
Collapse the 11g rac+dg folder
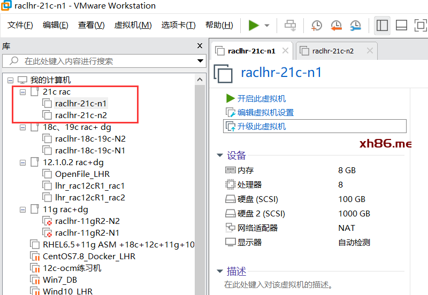coord(22,209)
